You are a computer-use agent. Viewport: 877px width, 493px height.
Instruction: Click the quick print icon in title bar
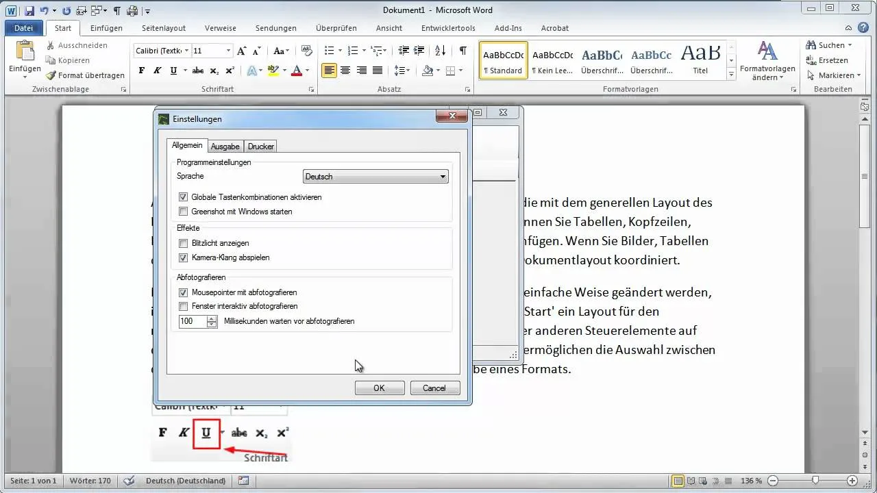coord(132,11)
